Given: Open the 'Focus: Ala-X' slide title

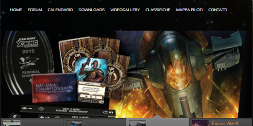Looking at the screenshot, I should (x=225, y=123).
